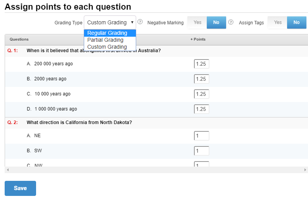The width and height of the screenshot is (308, 199).
Task: Click help icon next to Negative Marking
Action: tap(231, 22)
